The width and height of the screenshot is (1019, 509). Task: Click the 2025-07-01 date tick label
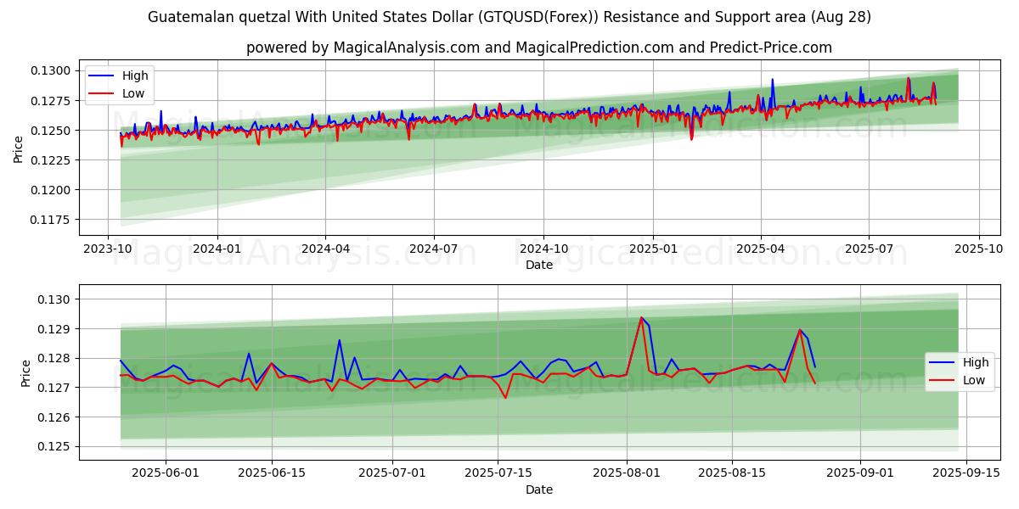(393, 474)
